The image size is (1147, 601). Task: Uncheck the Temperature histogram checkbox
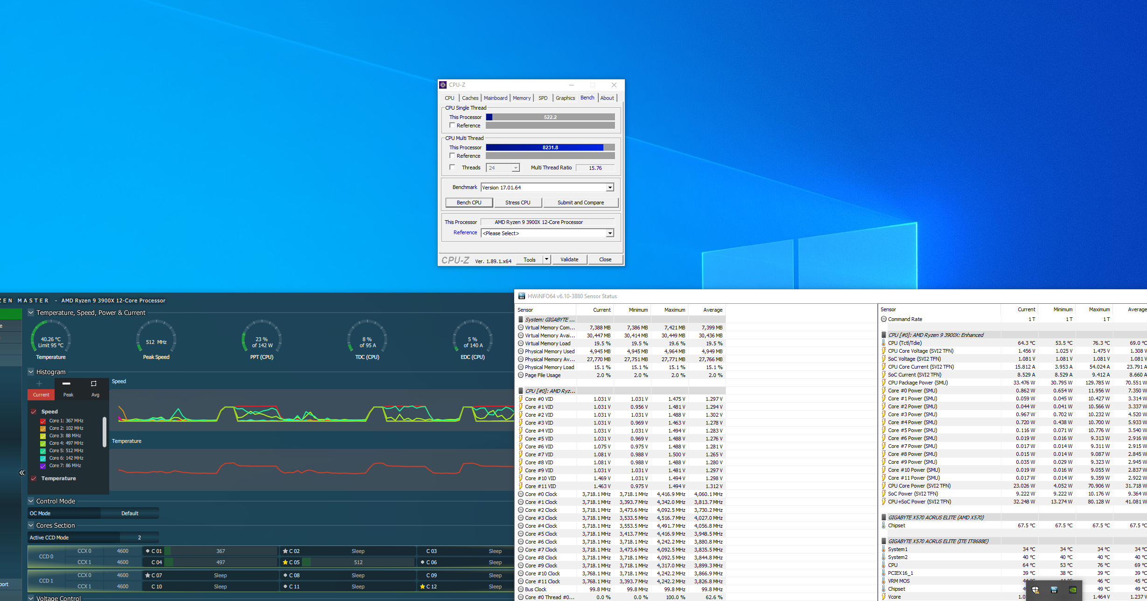[34, 478]
